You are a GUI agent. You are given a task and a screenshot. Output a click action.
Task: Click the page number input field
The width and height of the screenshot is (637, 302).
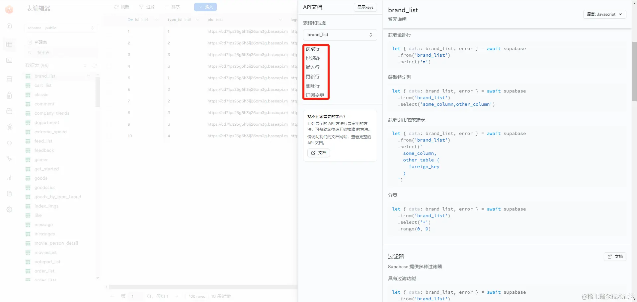136,296
